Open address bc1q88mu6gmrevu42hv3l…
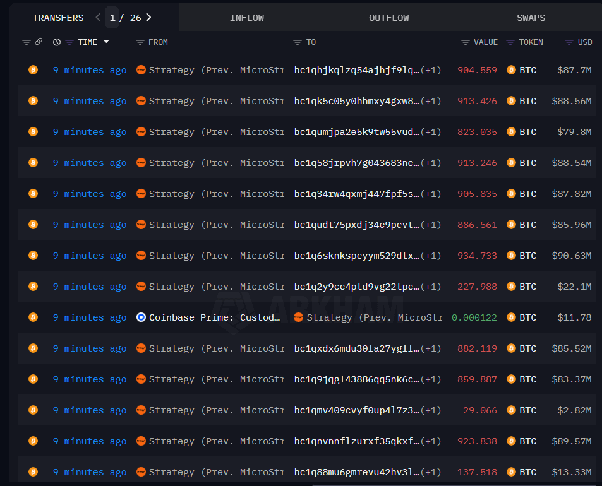The height and width of the screenshot is (486, 602). click(356, 472)
